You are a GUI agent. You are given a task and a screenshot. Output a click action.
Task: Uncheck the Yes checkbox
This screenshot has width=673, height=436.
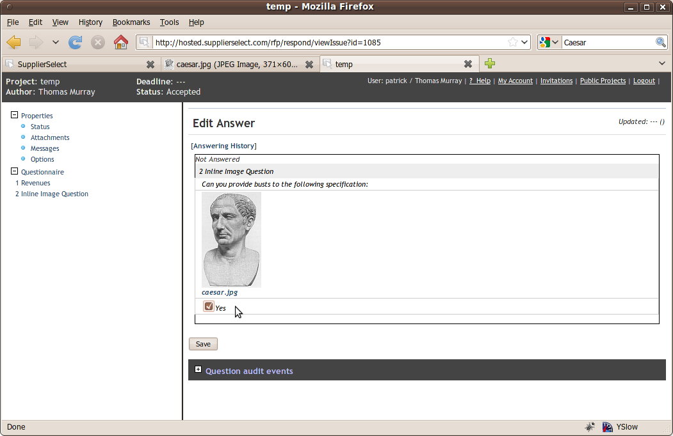tap(209, 306)
